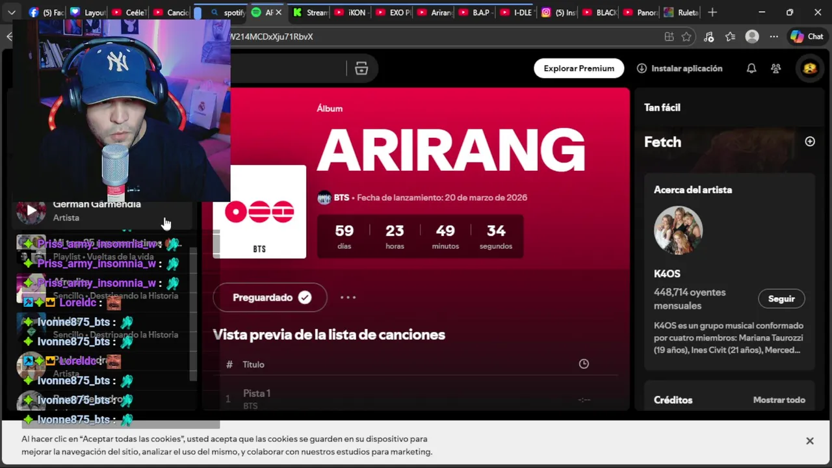Toggle the Preguardado pre-save button

(270, 298)
